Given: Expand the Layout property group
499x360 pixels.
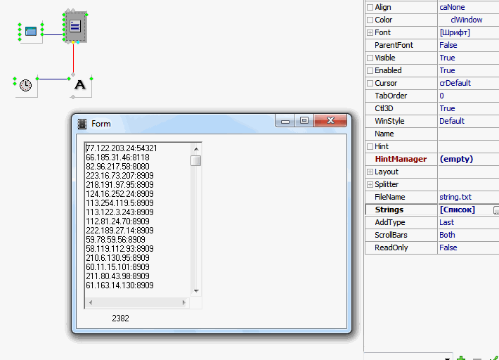Looking at the screenshot, I should point(370,172).
